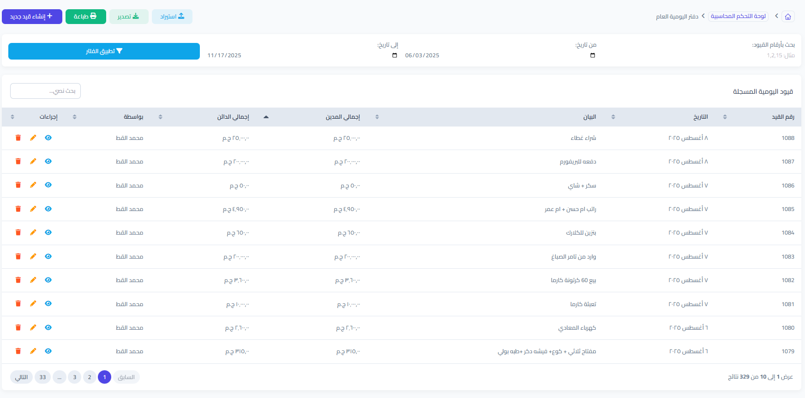The width and height of the screenshot is (805, 398).
Task: Edit entry 1082 with pencil icon
Action: pyautogui.click(x=33, y=280)
